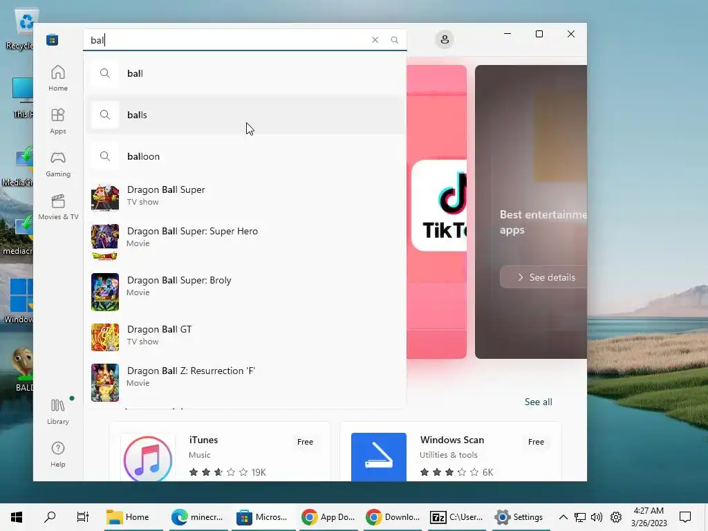Open the iTunes app card
The height and width of the screenshot is (531, 708).
pyautogui.click(x=220, y=451)
